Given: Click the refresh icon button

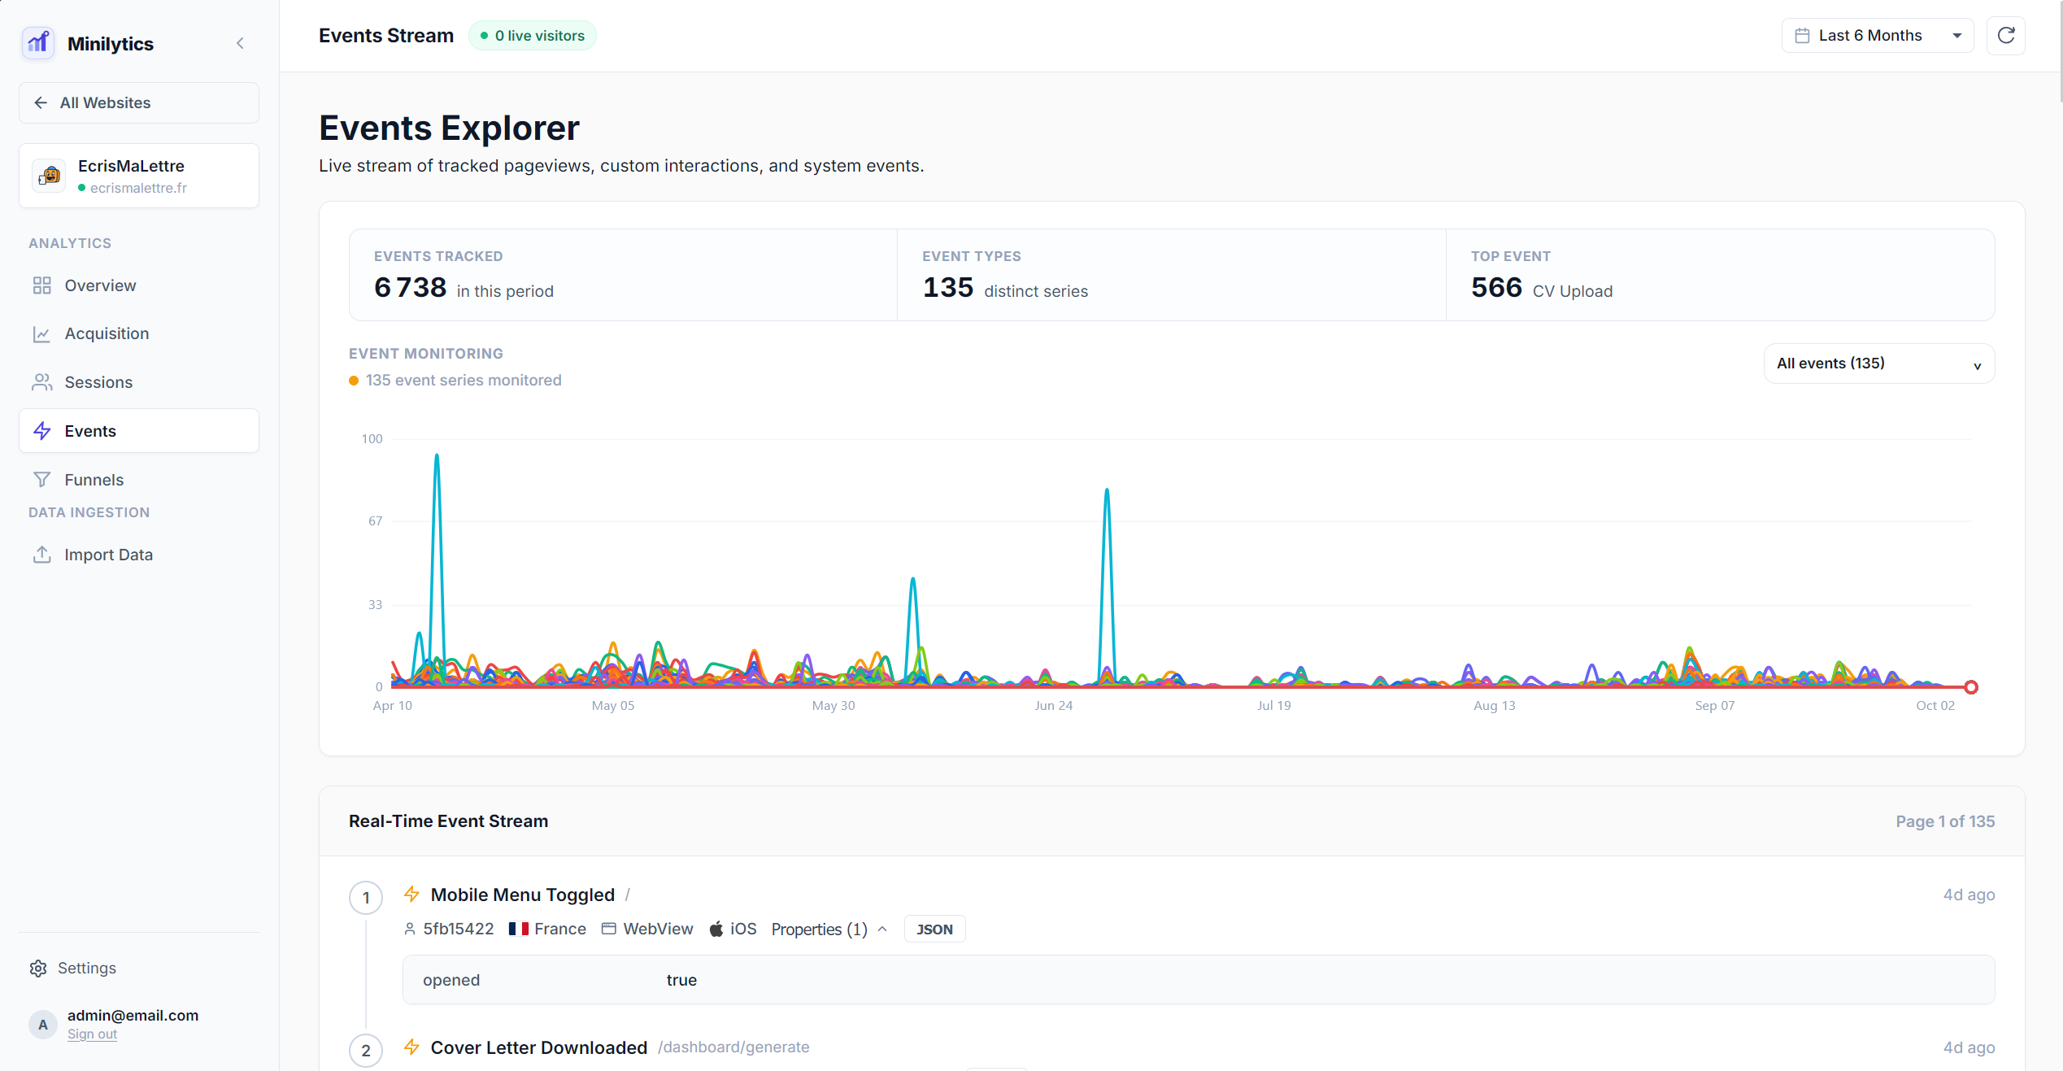Looking at the screenshot, I should coord(2005,36).
